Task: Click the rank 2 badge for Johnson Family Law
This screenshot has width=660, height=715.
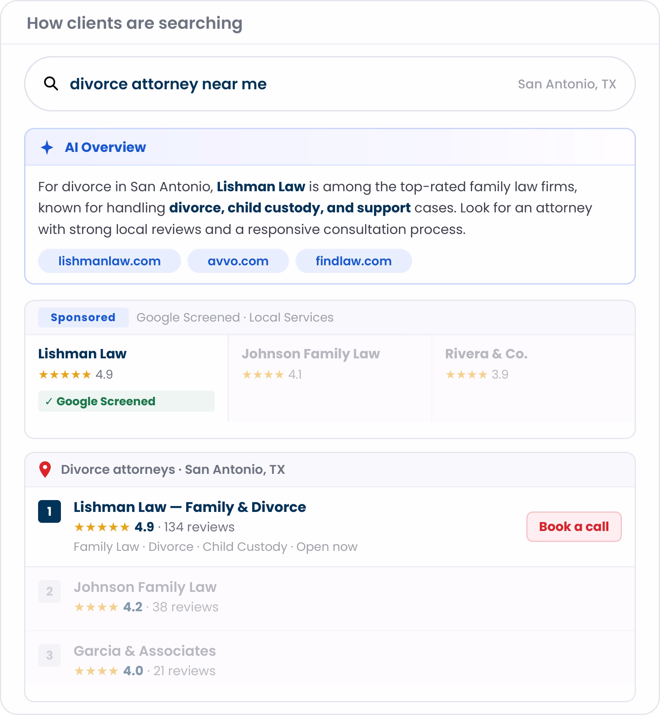Action: coord(49,591)
